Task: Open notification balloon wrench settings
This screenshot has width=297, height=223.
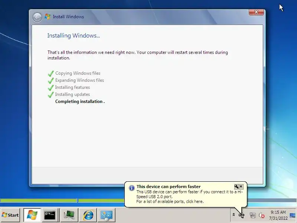Action: click(236, 187)
